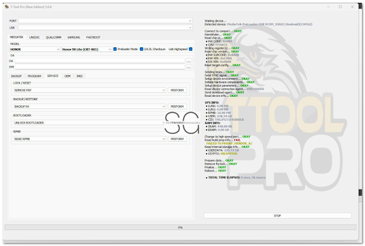Click the 'RAM INFO:' heading in log
This screenshot has width=365, height=246.
[x=212, y=123]
